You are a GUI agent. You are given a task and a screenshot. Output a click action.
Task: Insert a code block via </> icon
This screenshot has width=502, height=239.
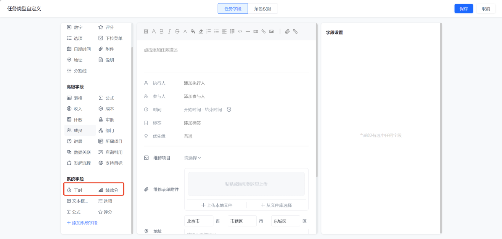(x=240, y=32)
